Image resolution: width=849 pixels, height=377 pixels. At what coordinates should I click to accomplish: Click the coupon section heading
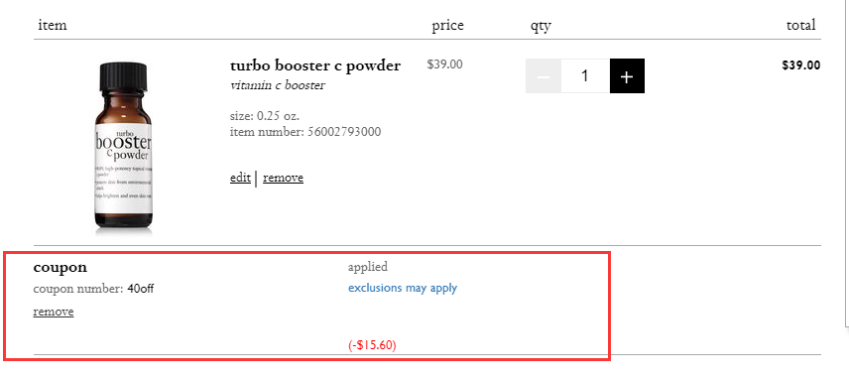point(61,267)
